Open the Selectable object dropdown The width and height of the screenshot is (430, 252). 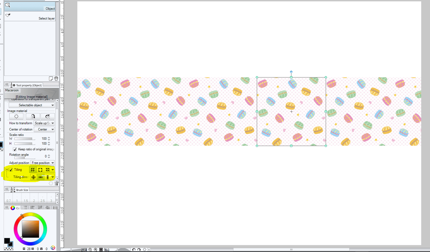click(x=32, y=105)
